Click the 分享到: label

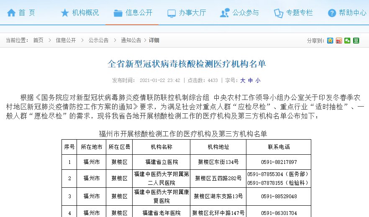(x=315, y=41)
